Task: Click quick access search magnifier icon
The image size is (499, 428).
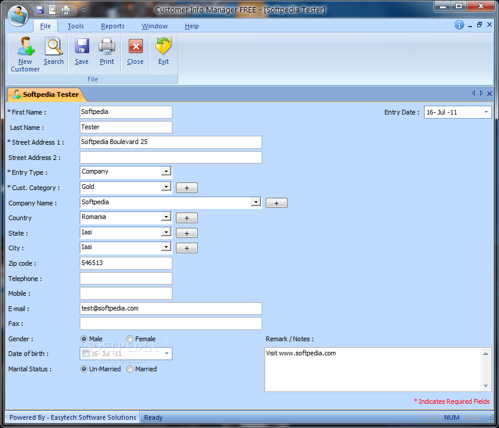Action: click(x=53, y=10)
